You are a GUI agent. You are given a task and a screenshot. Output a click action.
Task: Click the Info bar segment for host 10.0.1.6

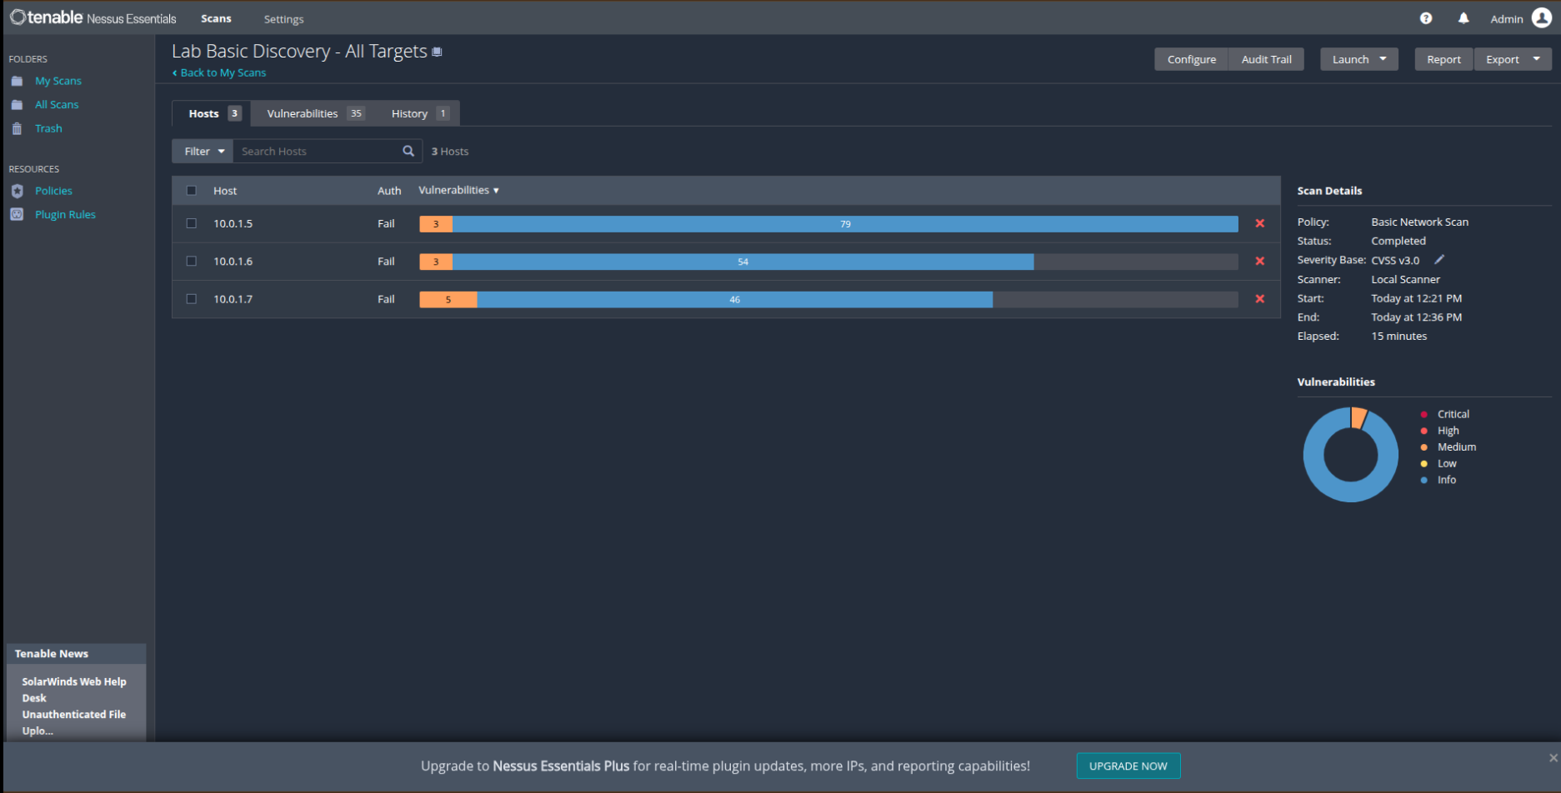pyautogui.click(x=743, y=262)
